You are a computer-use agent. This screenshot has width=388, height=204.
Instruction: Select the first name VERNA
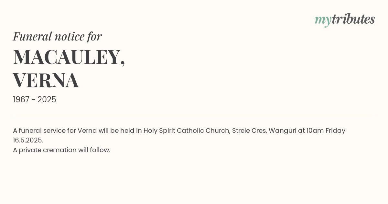(x=46, y=80)
